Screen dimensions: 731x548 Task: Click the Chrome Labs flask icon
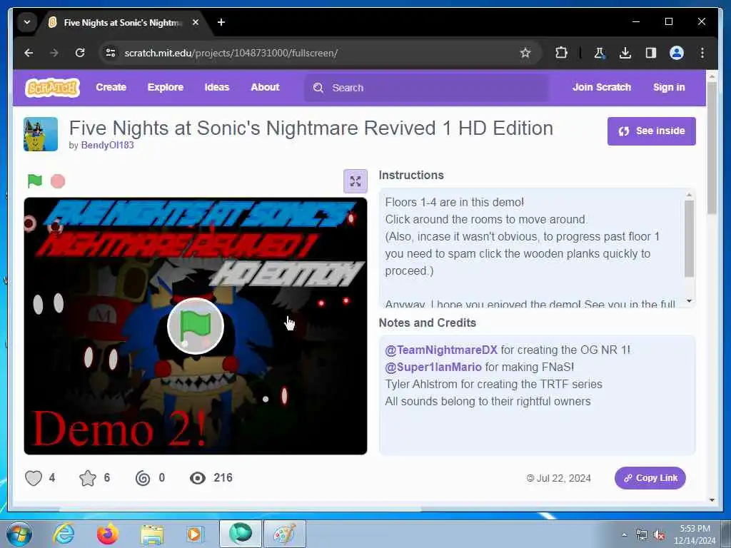point(599,53)
